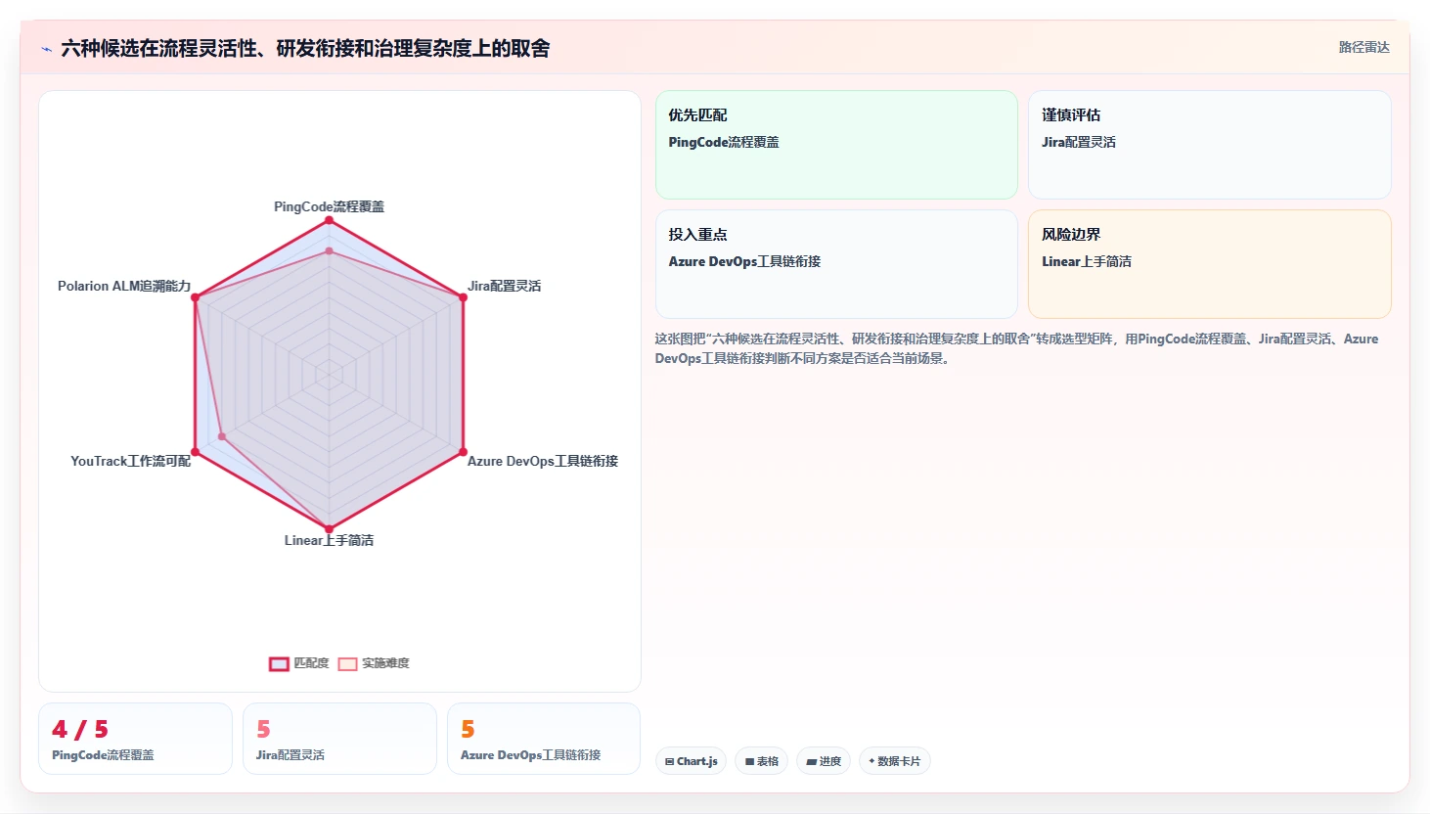Open the 路径雷达 label in header

pos(1363,47)
